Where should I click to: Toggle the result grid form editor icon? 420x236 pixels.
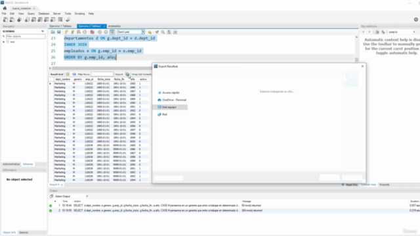[x=68, y=74]
